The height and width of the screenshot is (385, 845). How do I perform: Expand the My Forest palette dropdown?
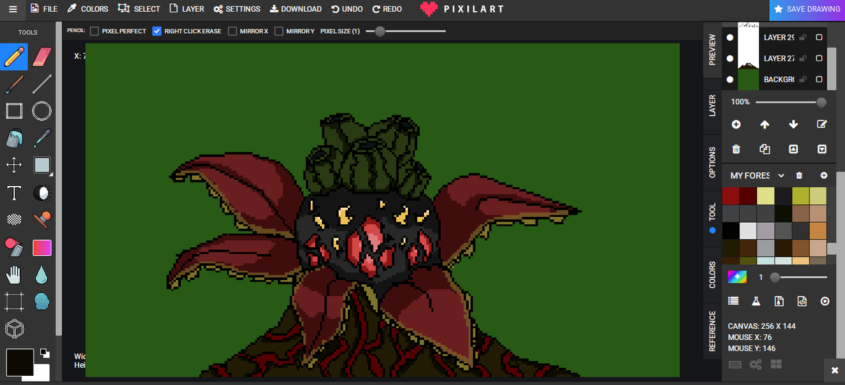point(781,175)
